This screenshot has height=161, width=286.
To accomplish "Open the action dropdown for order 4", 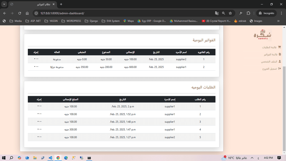I will pos(39,129).
